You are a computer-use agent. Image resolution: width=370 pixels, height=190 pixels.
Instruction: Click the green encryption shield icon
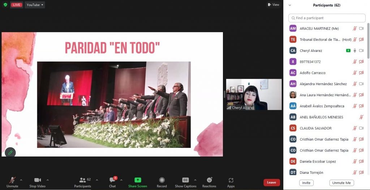5,5
